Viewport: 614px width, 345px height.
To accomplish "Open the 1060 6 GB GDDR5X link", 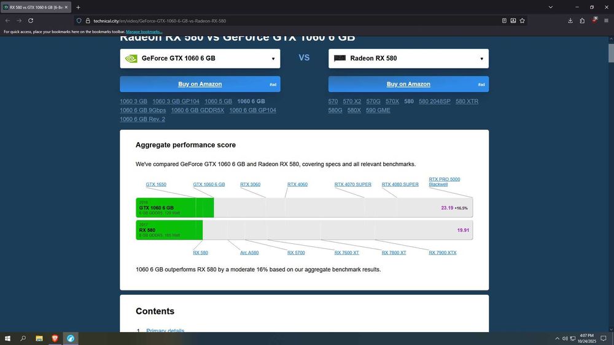I will point(197,110).
